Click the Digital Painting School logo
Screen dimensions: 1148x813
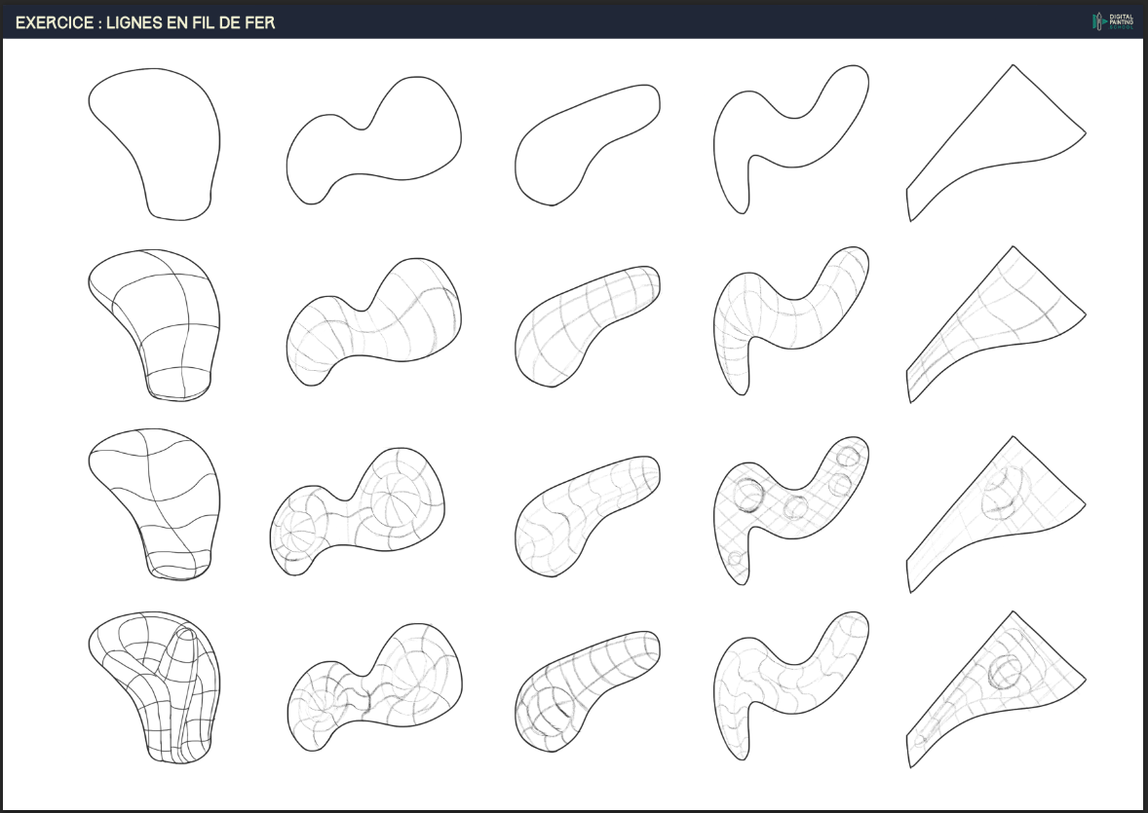(x=1112, y=20)
